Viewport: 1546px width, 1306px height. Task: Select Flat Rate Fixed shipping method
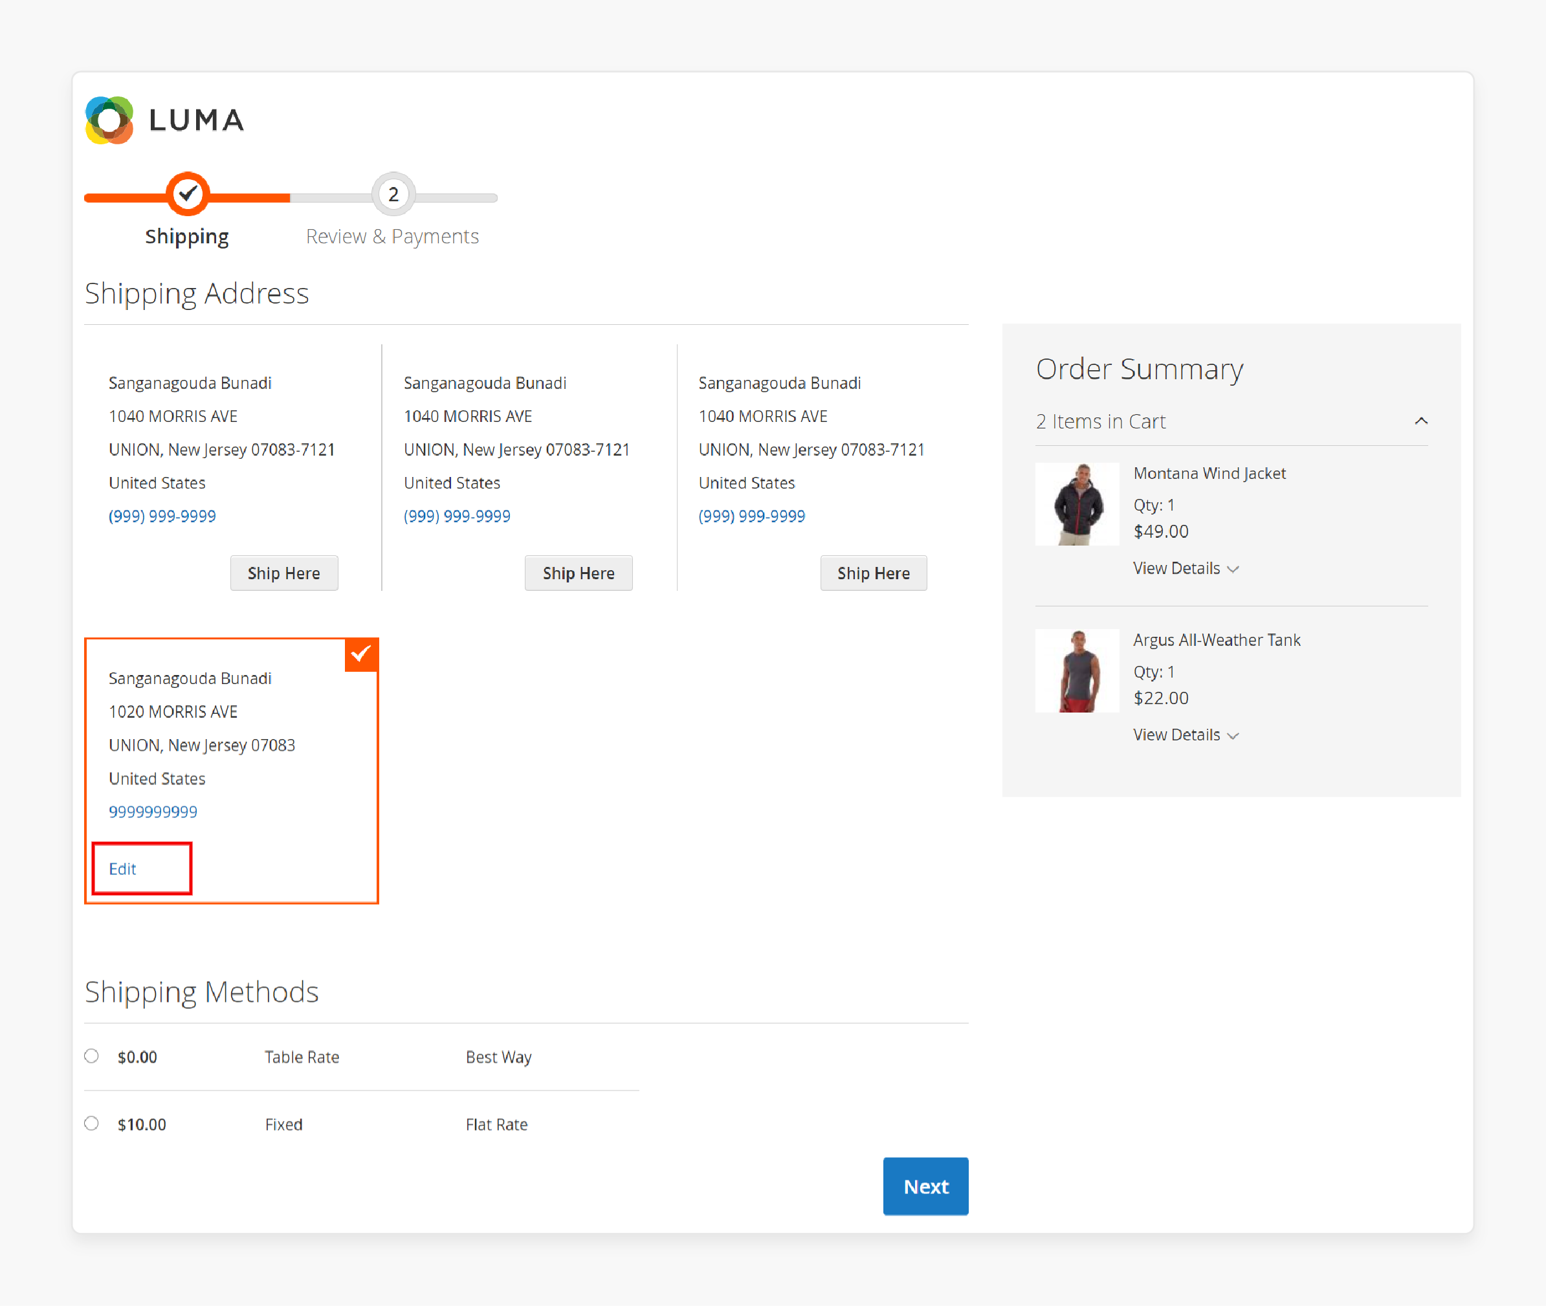(91, 1123)
